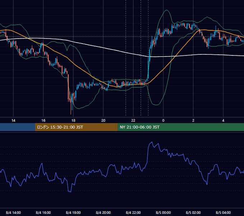Click the 18 hour label on price chart axis
This screenshot has height=216, width=244.
pos(73,121)
